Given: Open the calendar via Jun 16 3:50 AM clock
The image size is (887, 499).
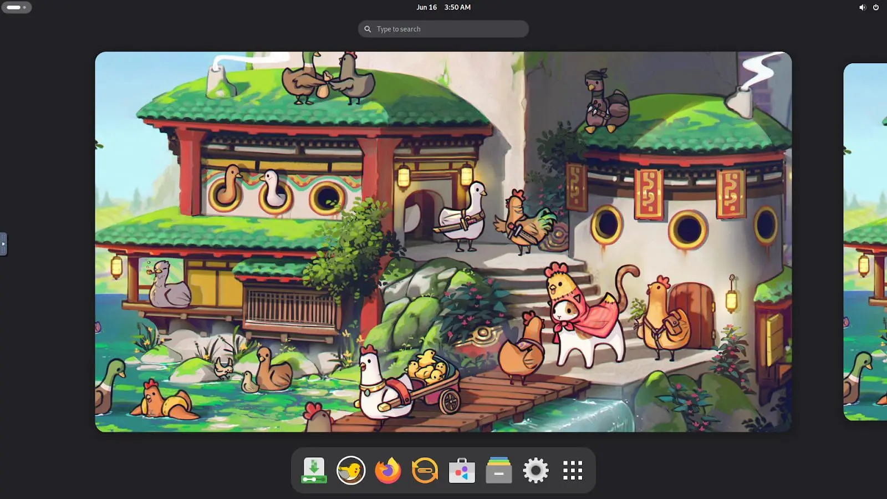Looking at the screenshot, I should [x=443, y=7].
